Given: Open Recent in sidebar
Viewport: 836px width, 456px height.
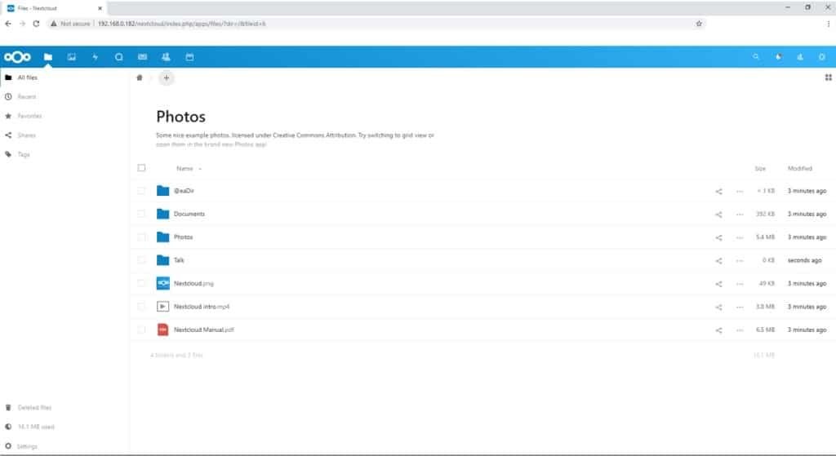Looking at the screenshot, I should coord(27,96).
